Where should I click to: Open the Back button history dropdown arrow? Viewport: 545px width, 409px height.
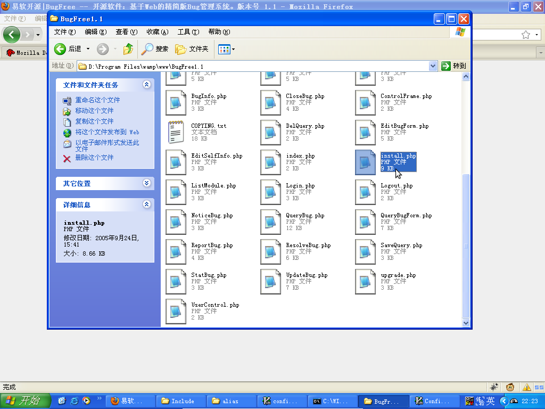coord(88,49)
